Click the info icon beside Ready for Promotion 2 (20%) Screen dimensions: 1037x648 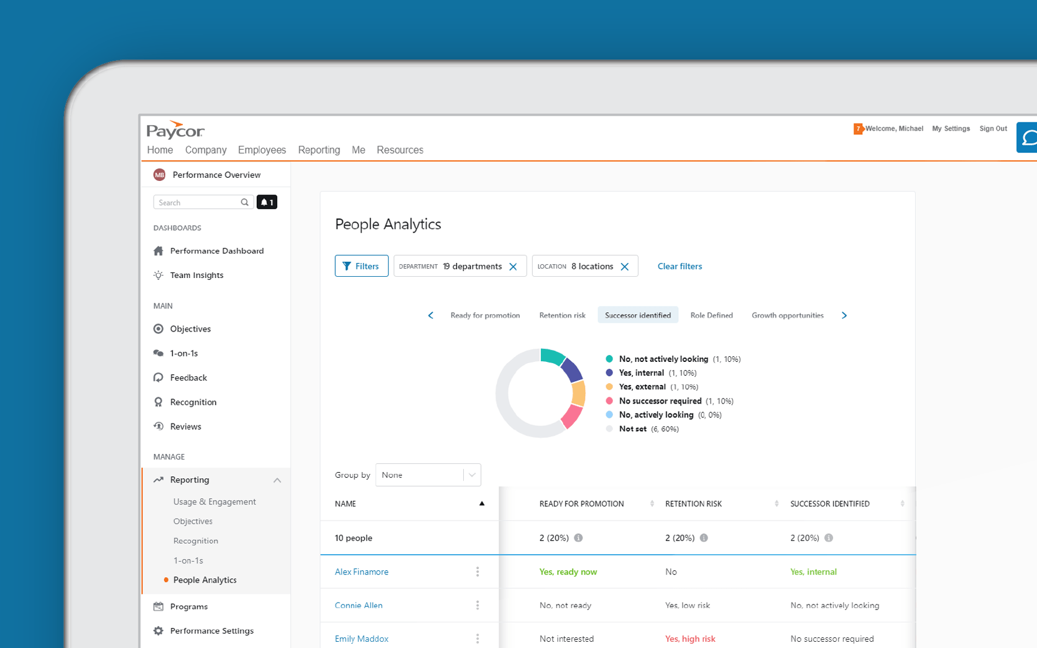click(x=578, y=538)
